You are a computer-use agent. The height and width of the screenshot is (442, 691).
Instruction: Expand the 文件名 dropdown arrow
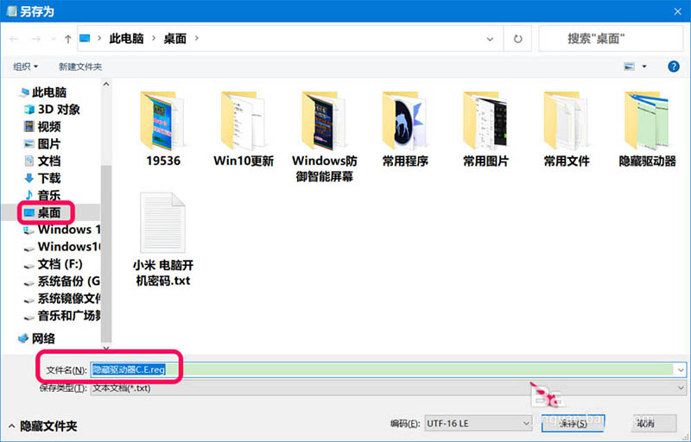tap(681, 369)
